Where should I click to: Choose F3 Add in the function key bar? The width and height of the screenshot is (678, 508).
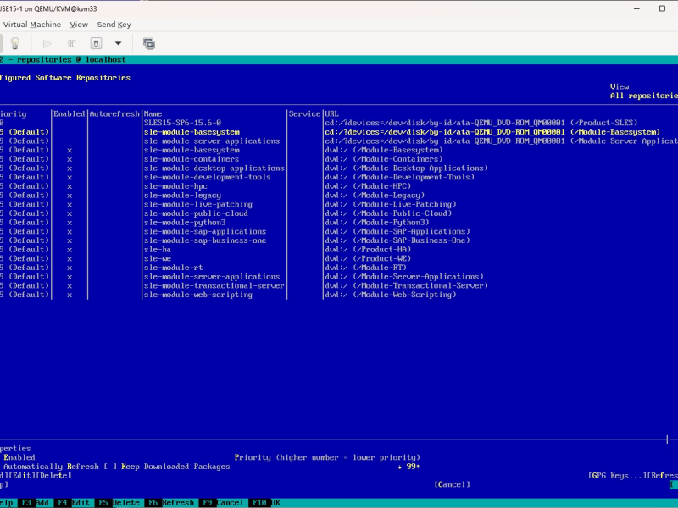36,503
